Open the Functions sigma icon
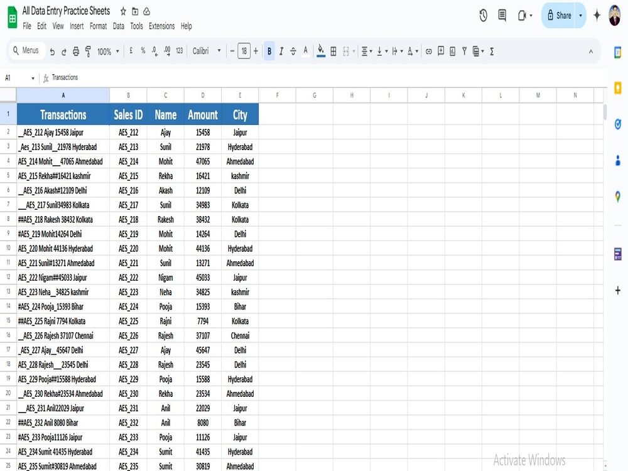The image size is (628, 471). [492, 51]
